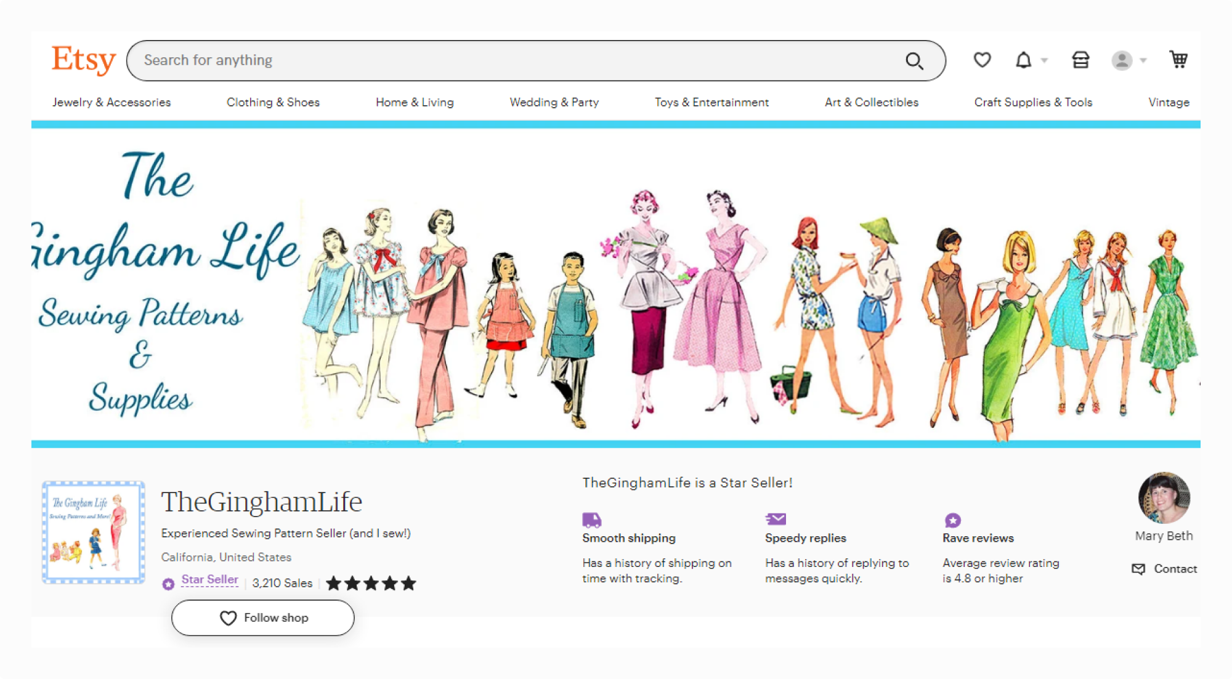This screenshot has width=1232, height=679.
Task: Click 'TheGinghamLife is a Star Seller!' text
Action: 687,483
